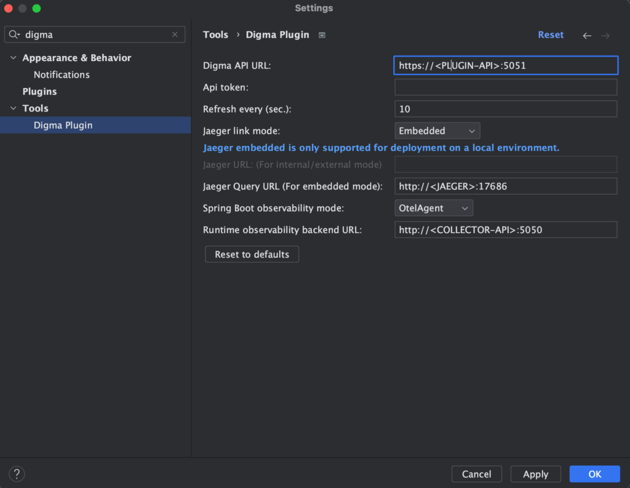630x488 pixels.
Task: Click the project-level settings icon next to Digma Plugin
Action: click(322, 35)
